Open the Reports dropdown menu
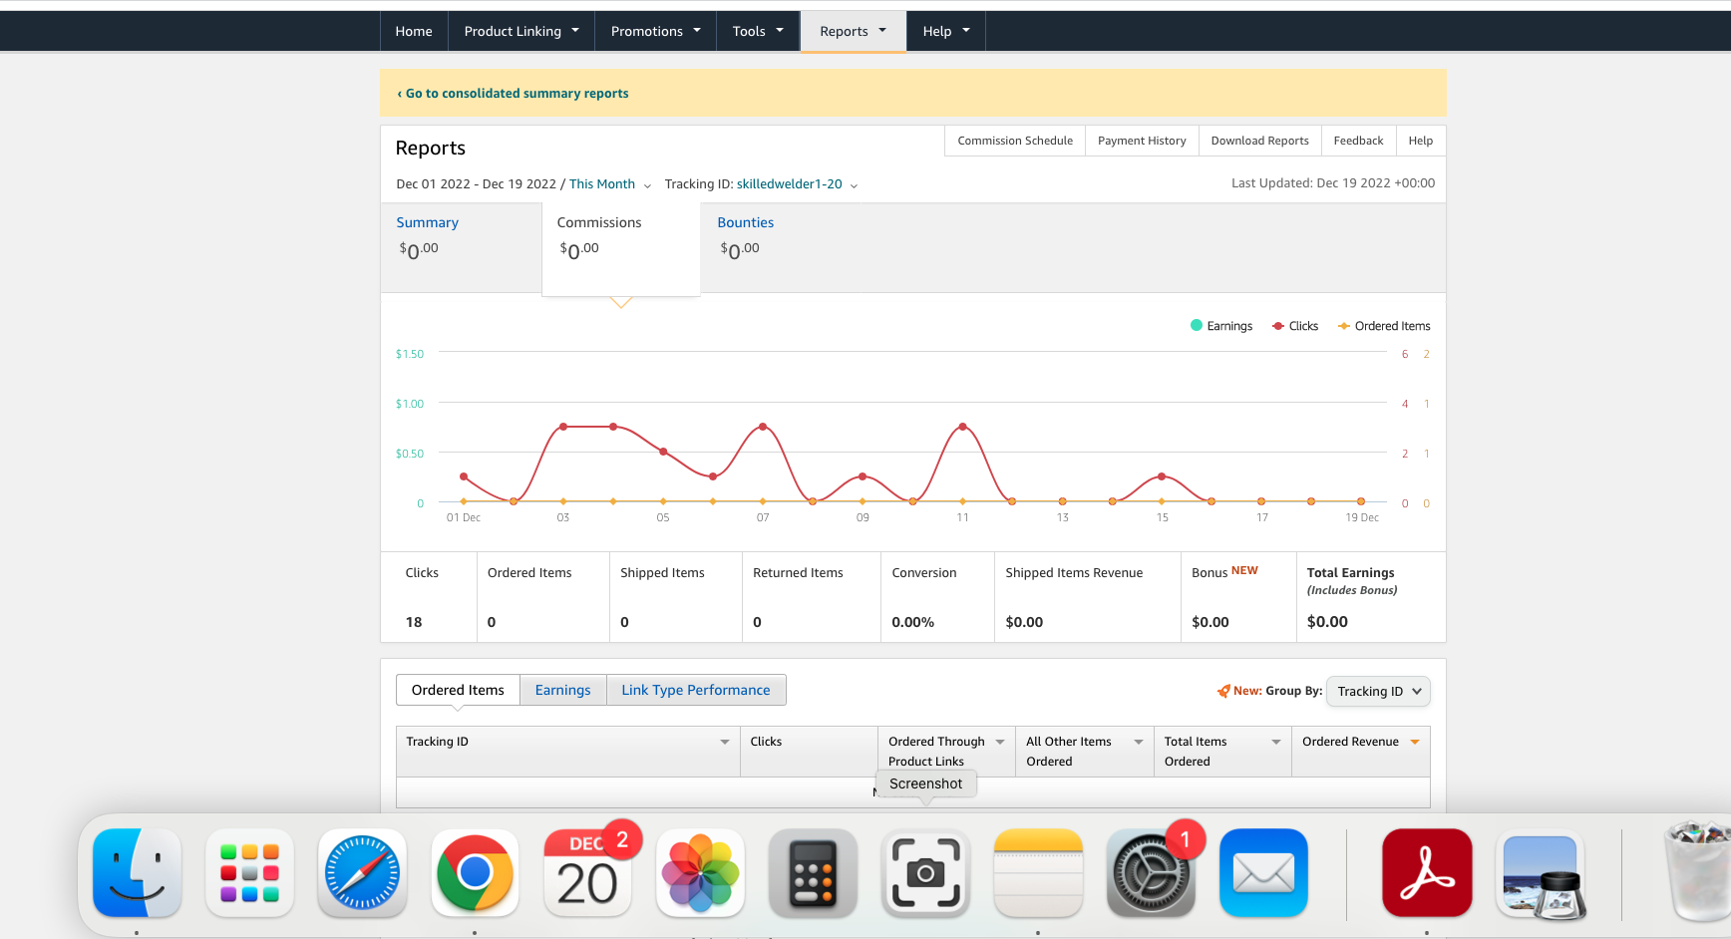The image size is (1731, 939). pyautogui.click(x=854, y=31)
